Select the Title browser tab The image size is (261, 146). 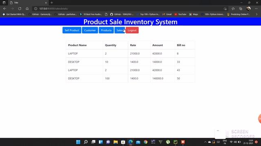pos(28,3)
